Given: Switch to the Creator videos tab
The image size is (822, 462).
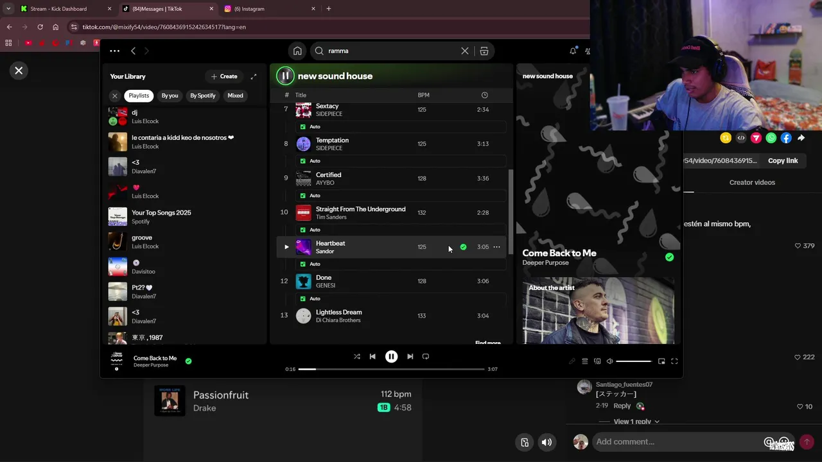Looking at the screenshot, I should (752, 182).
